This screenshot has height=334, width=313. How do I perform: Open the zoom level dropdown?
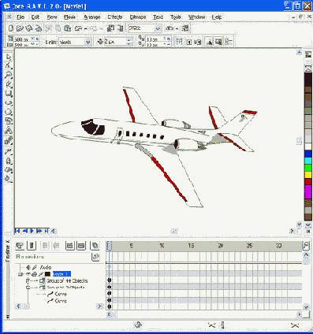pyautogui.click(x=158, y=28)
